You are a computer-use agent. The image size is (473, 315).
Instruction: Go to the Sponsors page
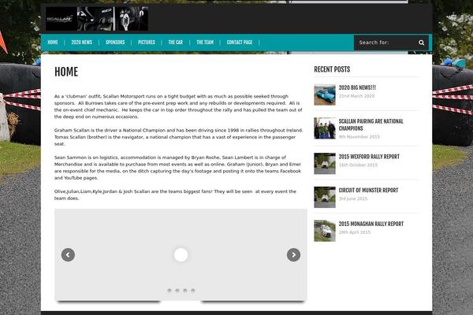tap(115, 43)
